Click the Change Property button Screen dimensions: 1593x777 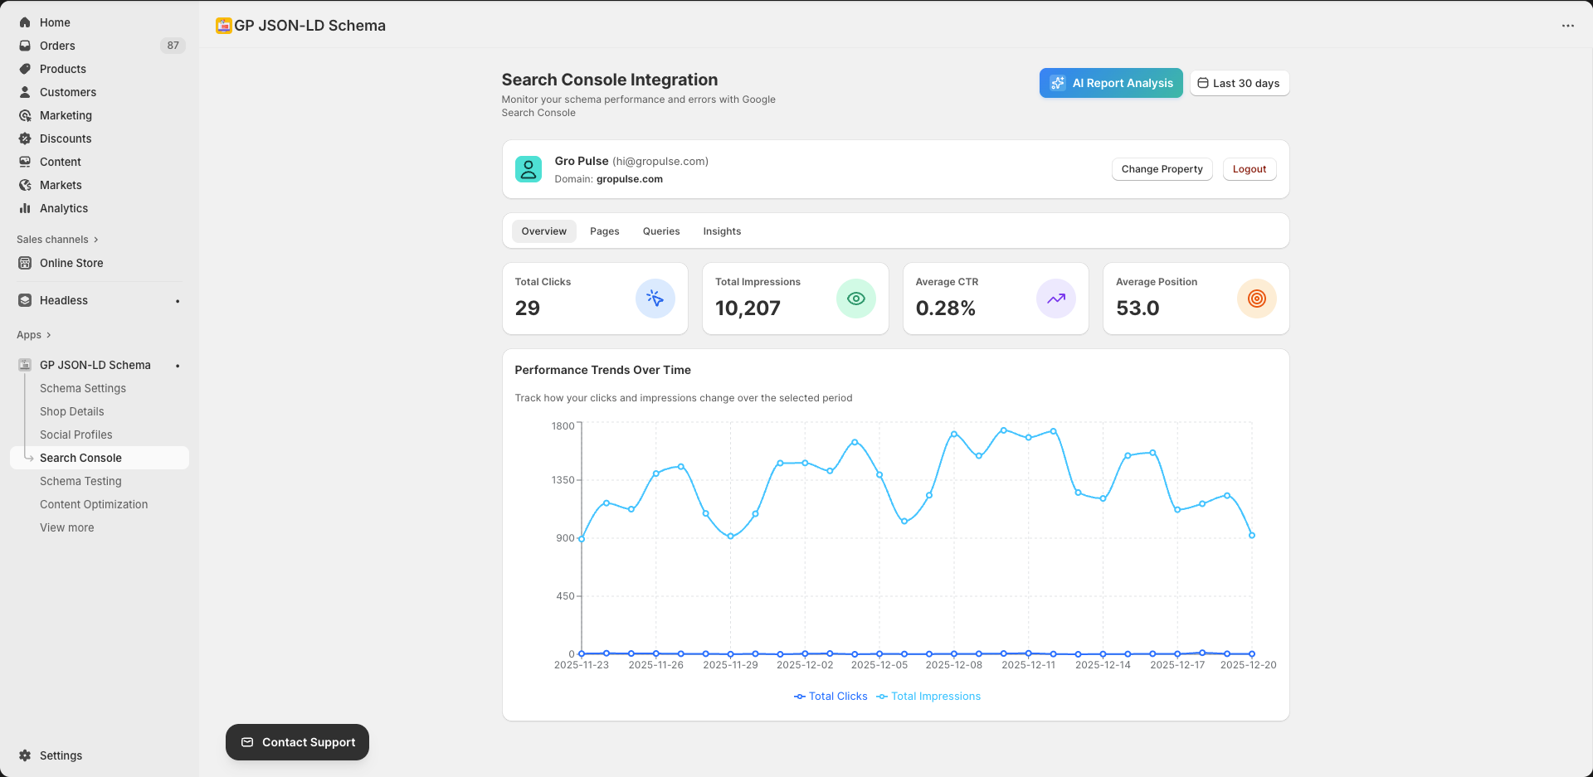click(1162, 168)
